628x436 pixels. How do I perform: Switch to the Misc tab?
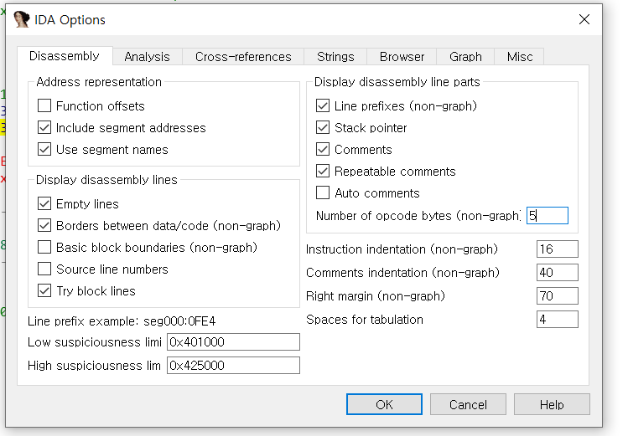click(520, 57)
